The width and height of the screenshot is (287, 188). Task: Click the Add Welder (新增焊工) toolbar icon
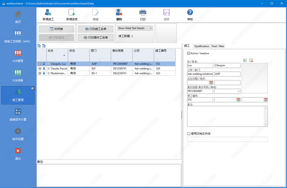point(48,12)
